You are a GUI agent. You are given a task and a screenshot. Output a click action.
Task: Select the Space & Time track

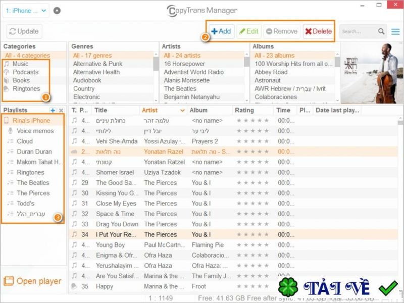115,214
